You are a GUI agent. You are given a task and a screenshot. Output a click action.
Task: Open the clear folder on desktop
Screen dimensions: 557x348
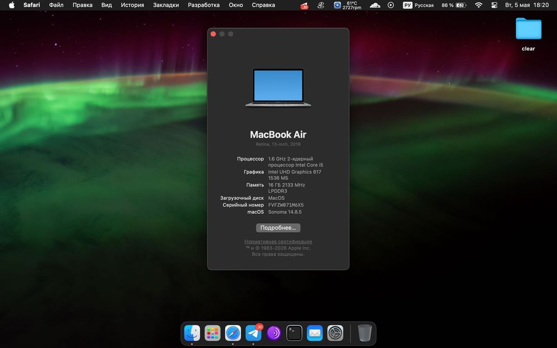coord(529,28)
